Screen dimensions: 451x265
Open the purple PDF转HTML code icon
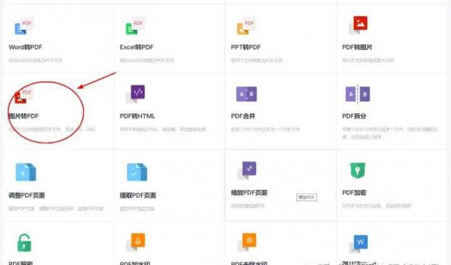pos(135,94)
